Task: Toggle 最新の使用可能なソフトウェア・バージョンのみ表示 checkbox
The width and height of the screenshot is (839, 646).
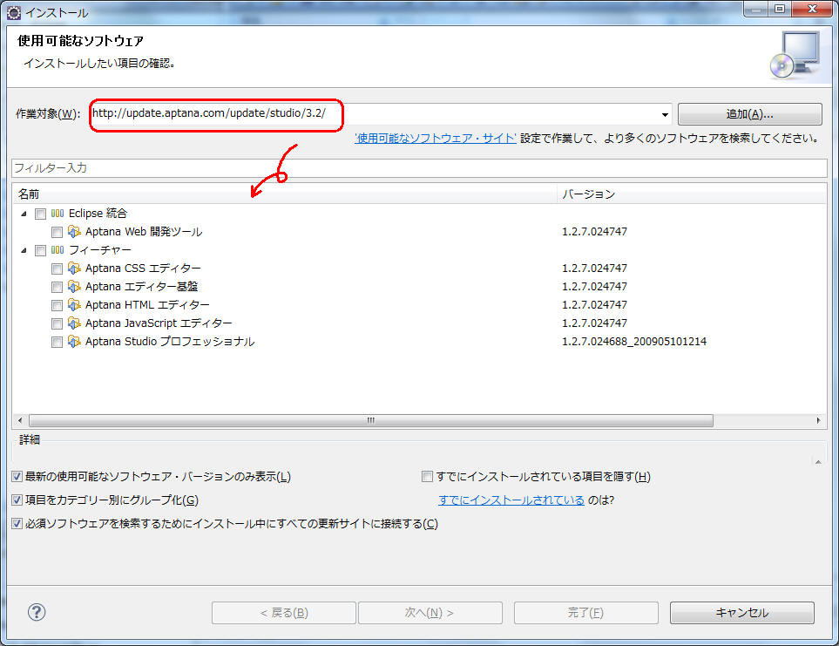Action: [17, 477]
